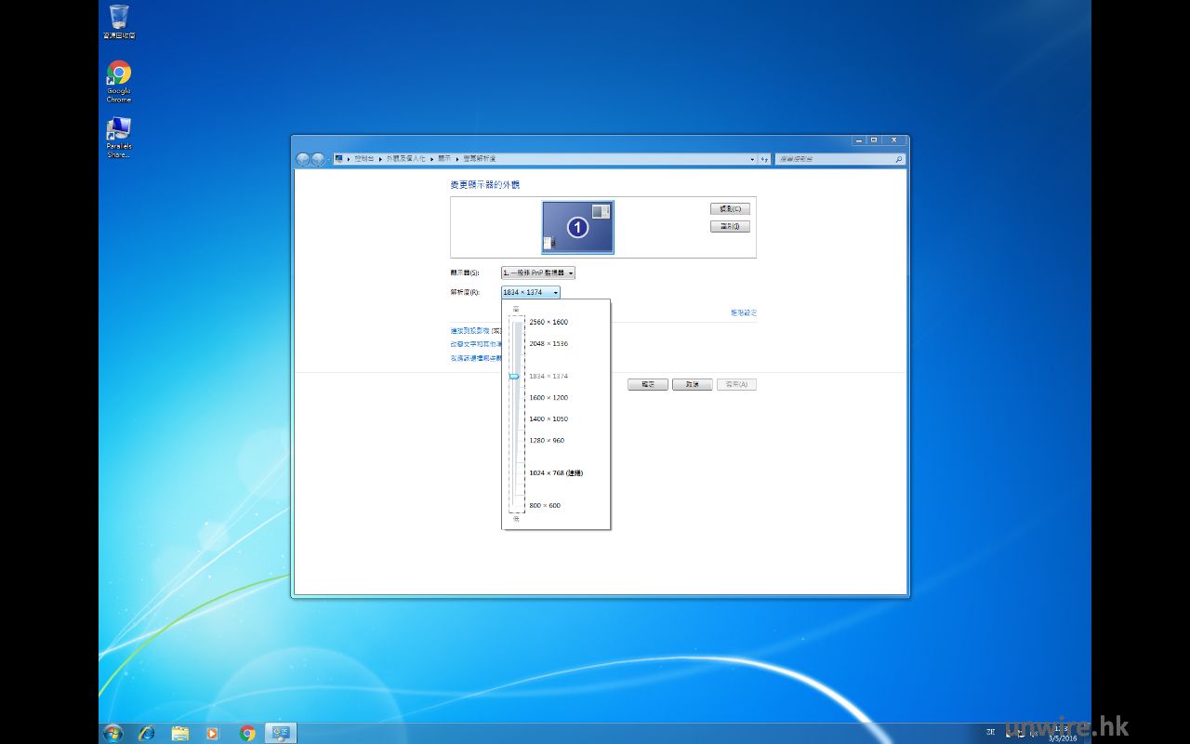The width and height of the screenshot is (1190, 744).
Task: Click the resolution slider thumb
Action: coord(514,377)
